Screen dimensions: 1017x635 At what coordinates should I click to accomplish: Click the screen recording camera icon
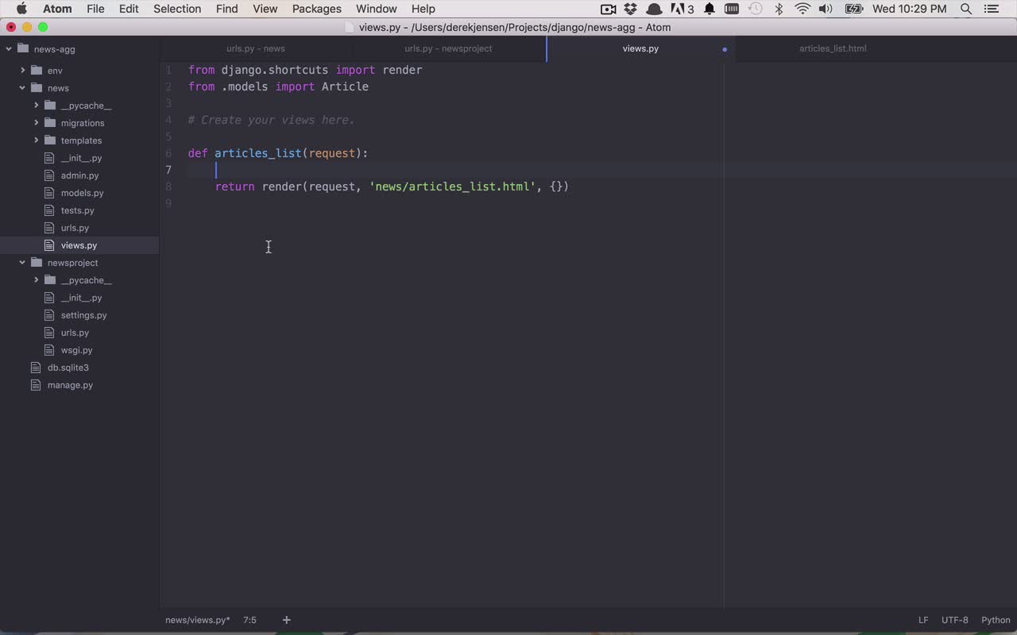[x=609, y=9]
